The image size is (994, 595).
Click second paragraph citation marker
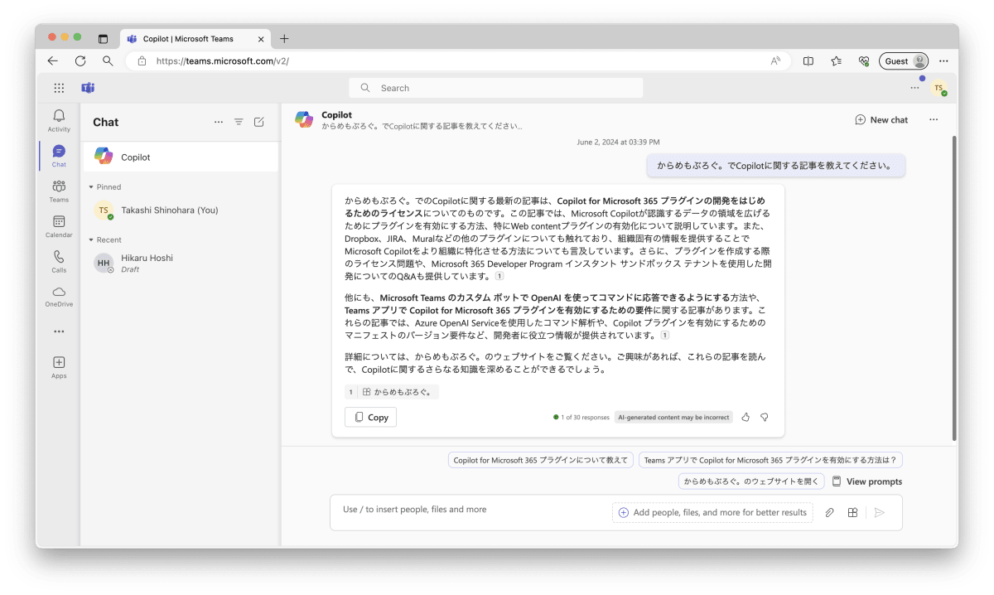665,336
